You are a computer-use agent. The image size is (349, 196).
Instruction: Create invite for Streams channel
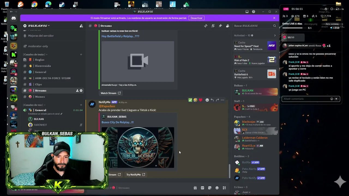(77, 91)
